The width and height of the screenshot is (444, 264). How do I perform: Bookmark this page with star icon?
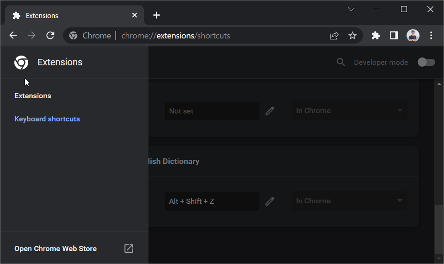point(352,36)
